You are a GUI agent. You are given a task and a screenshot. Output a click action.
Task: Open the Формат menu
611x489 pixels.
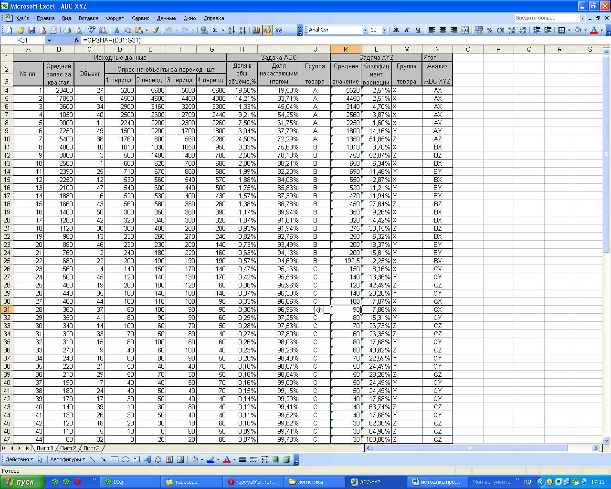tap(115, 18)
